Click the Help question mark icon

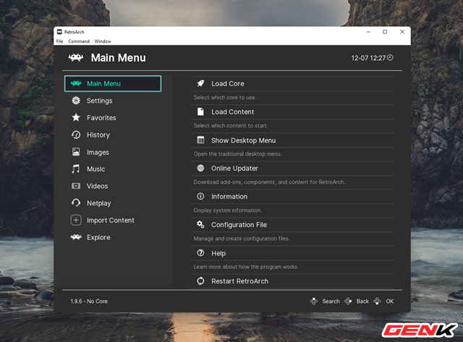pos(200,253)
